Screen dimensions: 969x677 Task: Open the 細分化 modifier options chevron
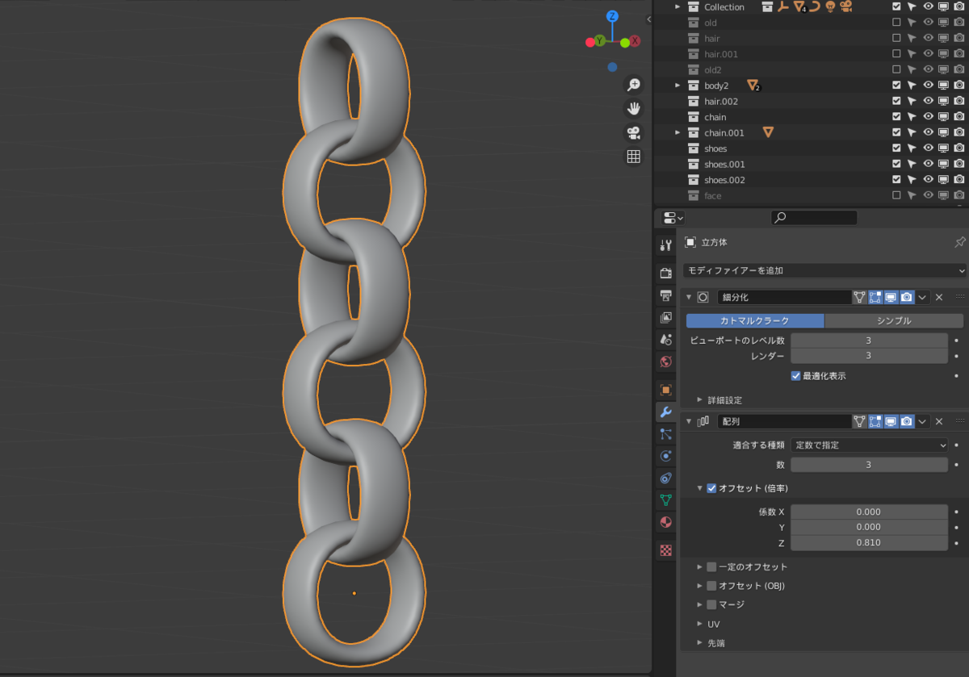[922, 297]
